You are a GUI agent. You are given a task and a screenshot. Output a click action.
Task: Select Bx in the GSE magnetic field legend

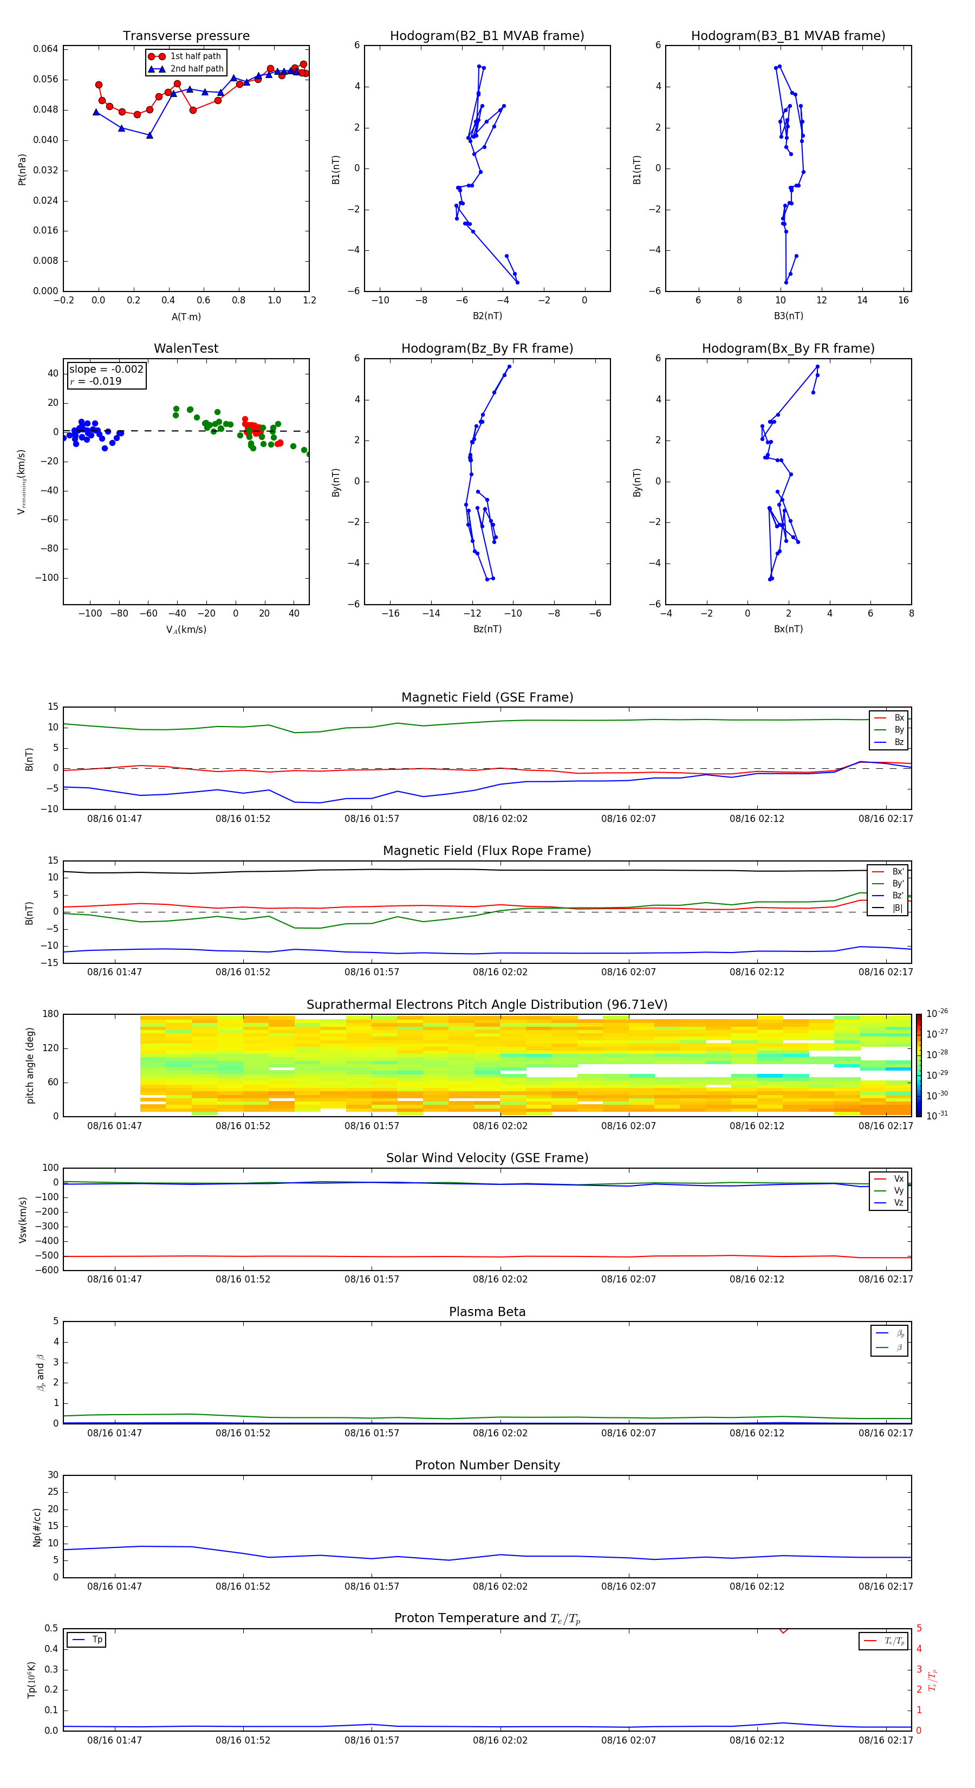tap(889, 718)
